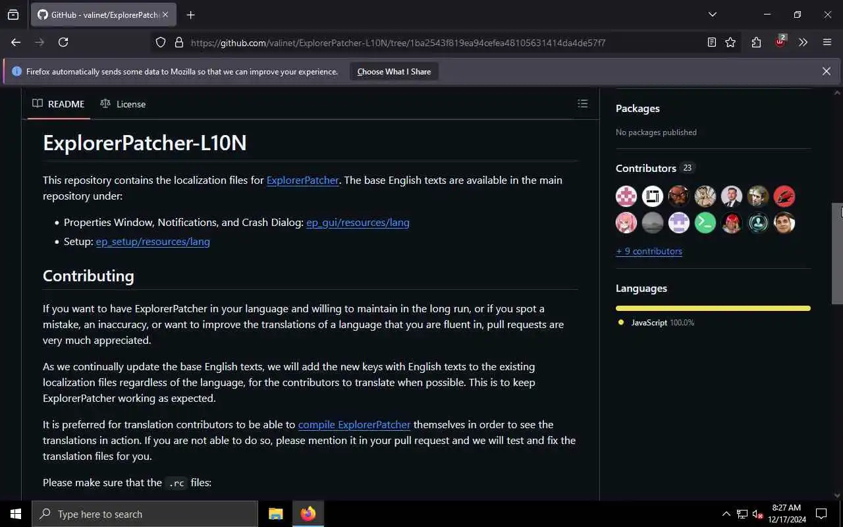Click the taskbar search box

145,514
